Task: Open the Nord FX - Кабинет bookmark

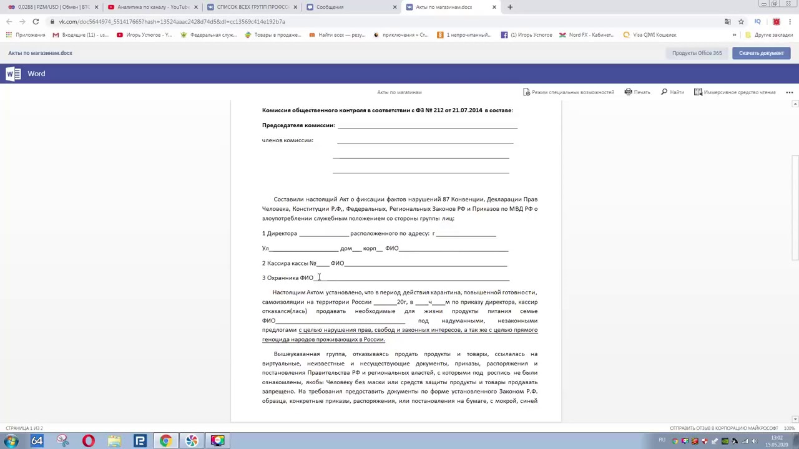Action: pyautogui.click(x=587, y=35)
